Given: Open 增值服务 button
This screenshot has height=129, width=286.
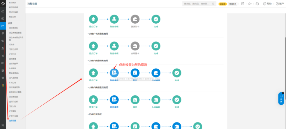Looking at the screenshot, I should tap(233, 4).
